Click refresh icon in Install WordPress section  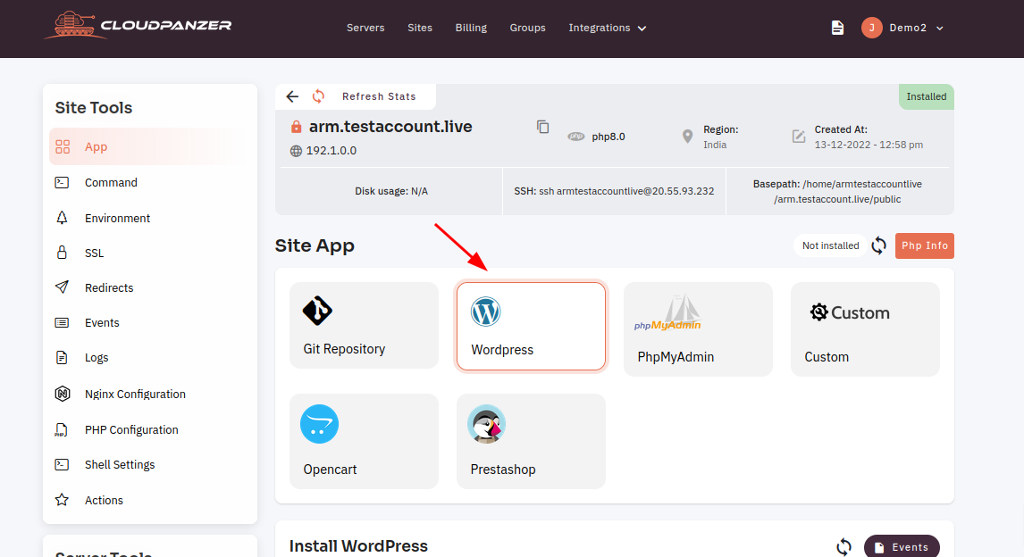(x=844, y=546)
